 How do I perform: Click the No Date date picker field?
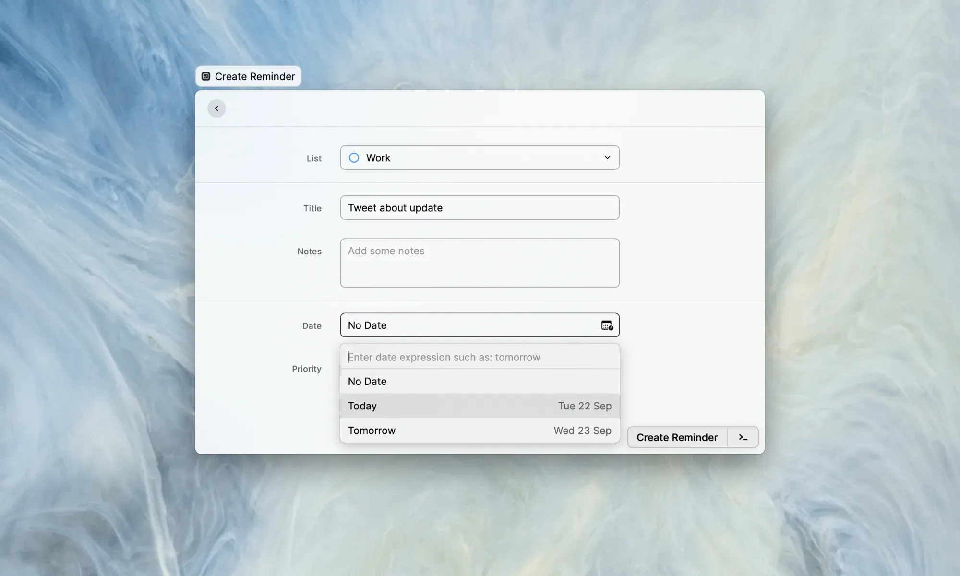pyautogui.click(x=470, y=325)
